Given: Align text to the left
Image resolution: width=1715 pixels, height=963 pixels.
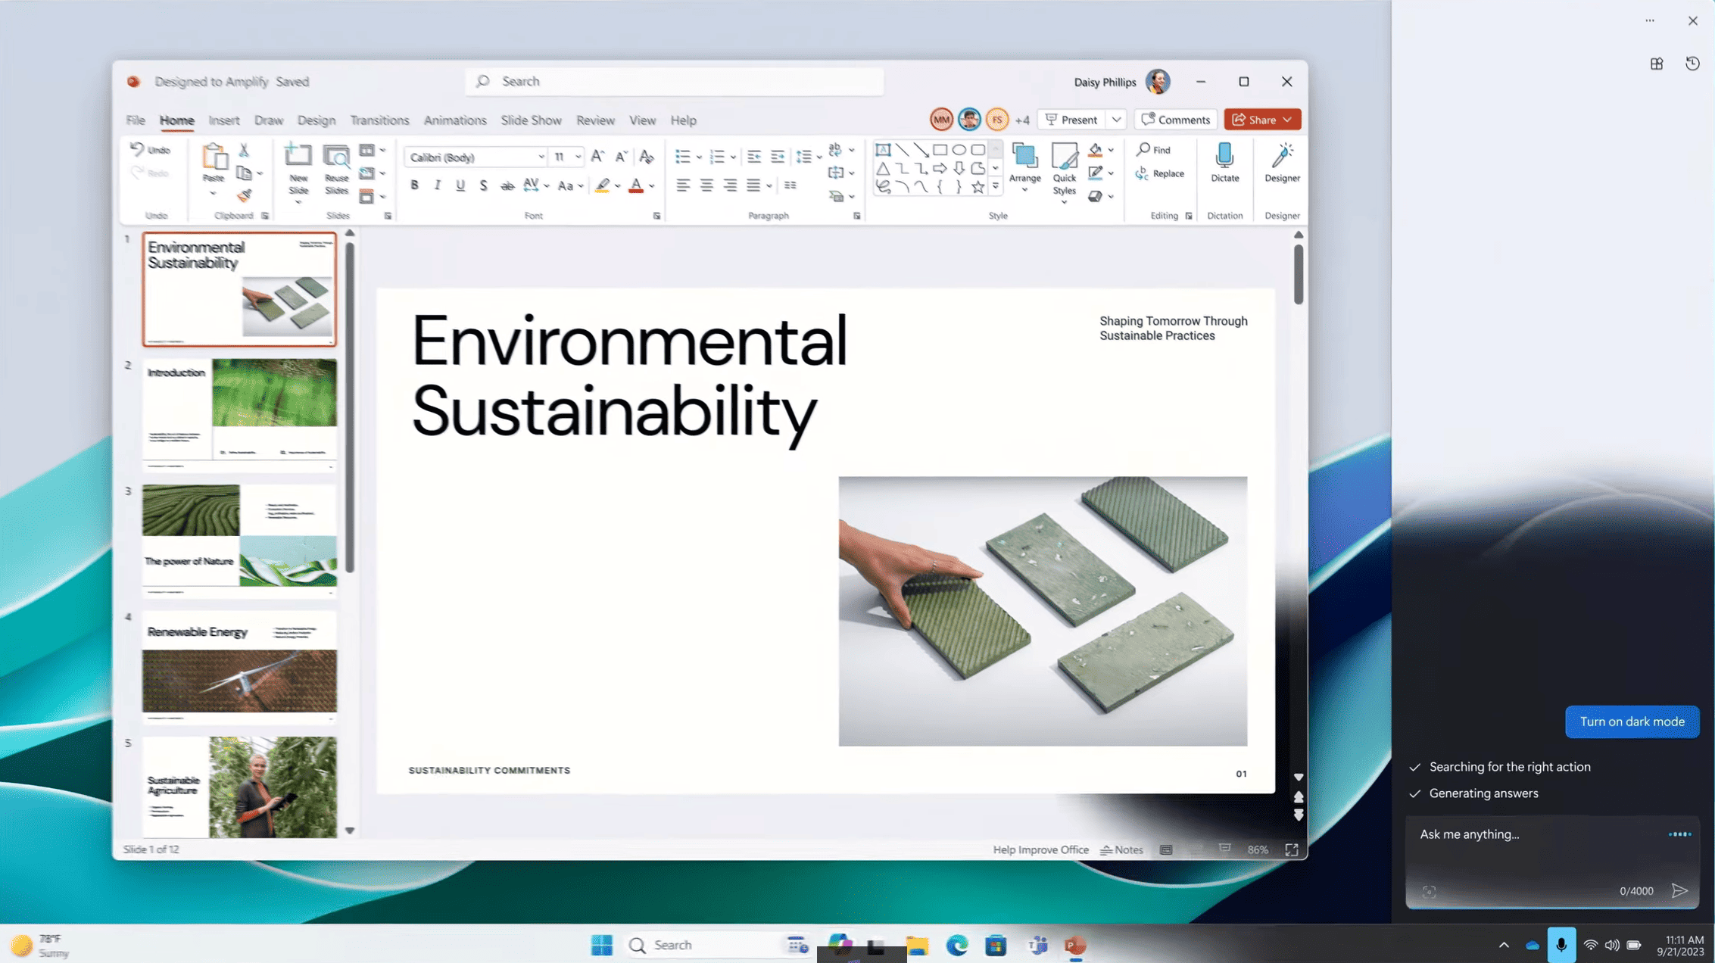Looking at the screenshot, I should point(683,185).
